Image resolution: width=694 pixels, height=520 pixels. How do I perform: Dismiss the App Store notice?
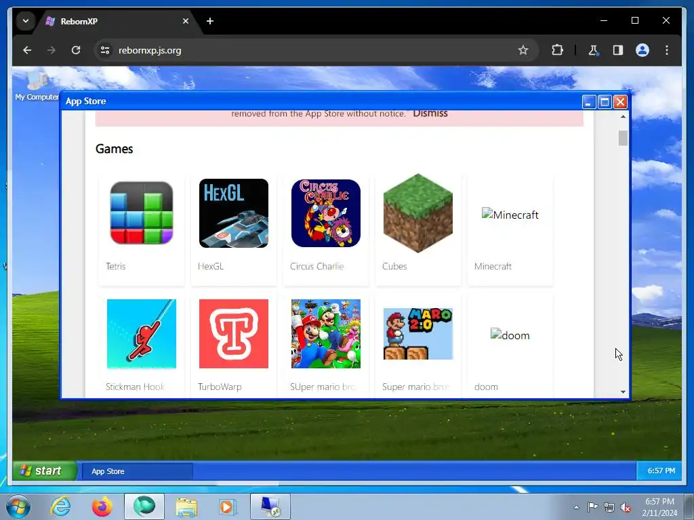(x=430, y=113)
